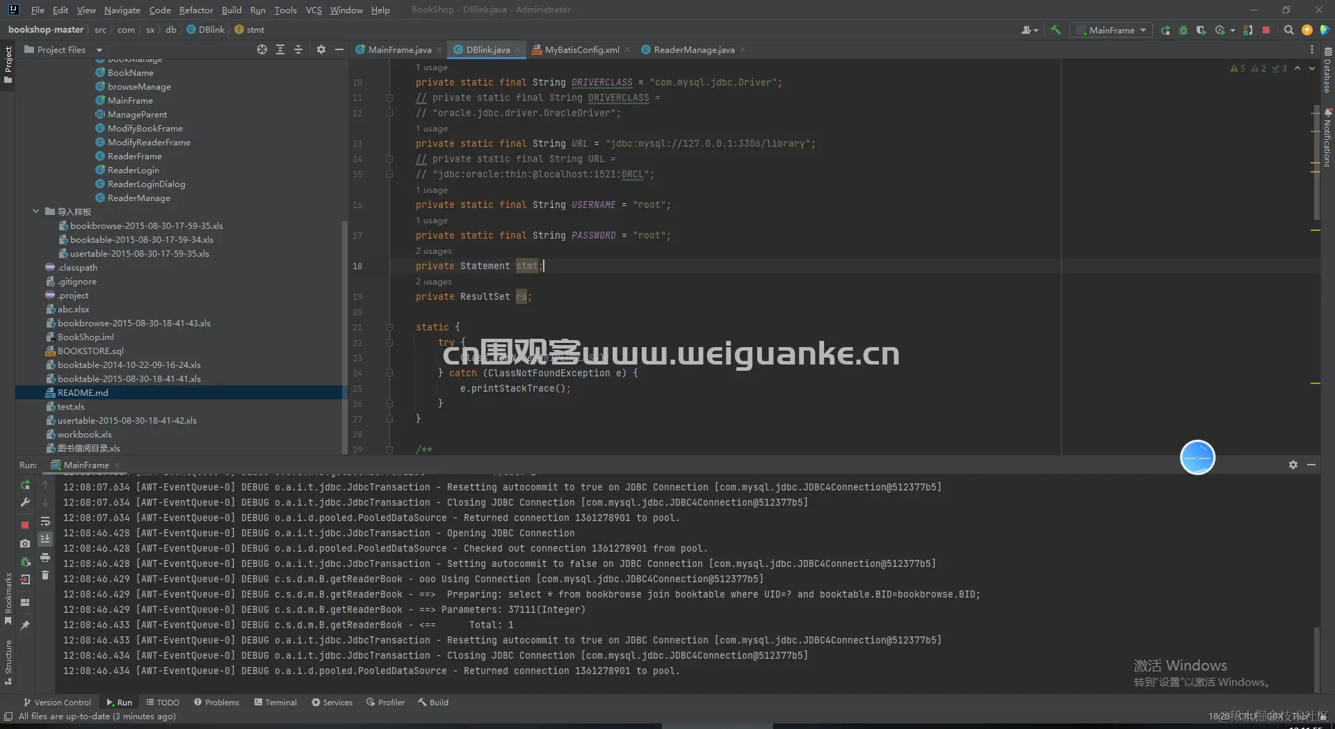
Task: Clear console output with trash icon
Action: click(x=45, y=575)
